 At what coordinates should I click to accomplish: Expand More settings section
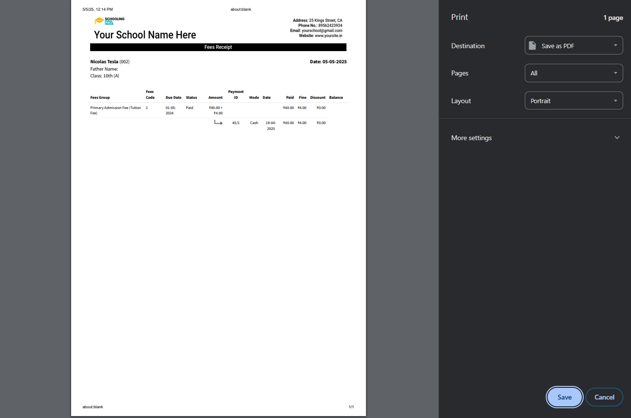535,138
